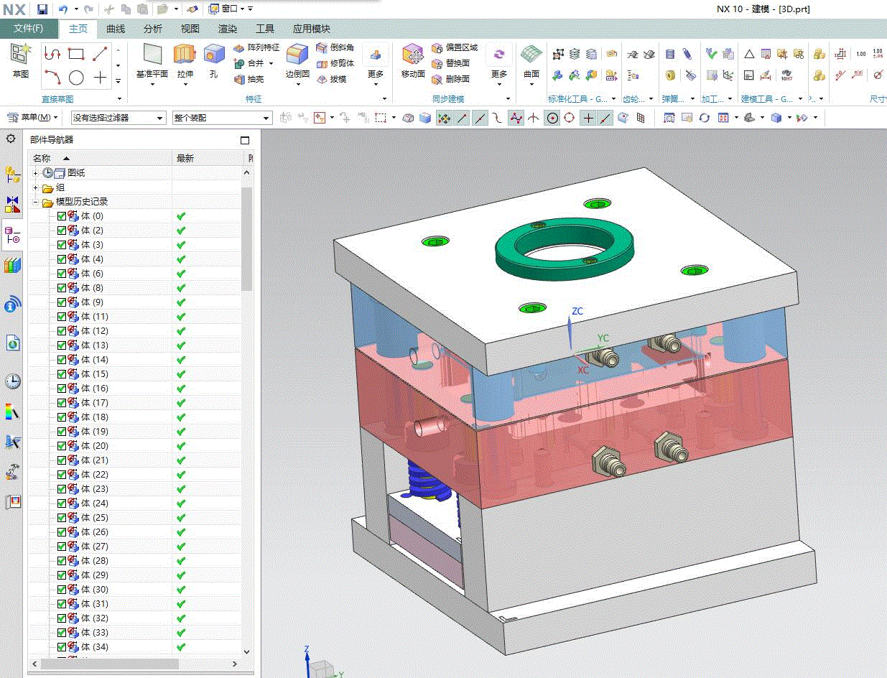Click the save icon in title bar
The height and width of the screenshot is (678, 887).
point(42,9)
